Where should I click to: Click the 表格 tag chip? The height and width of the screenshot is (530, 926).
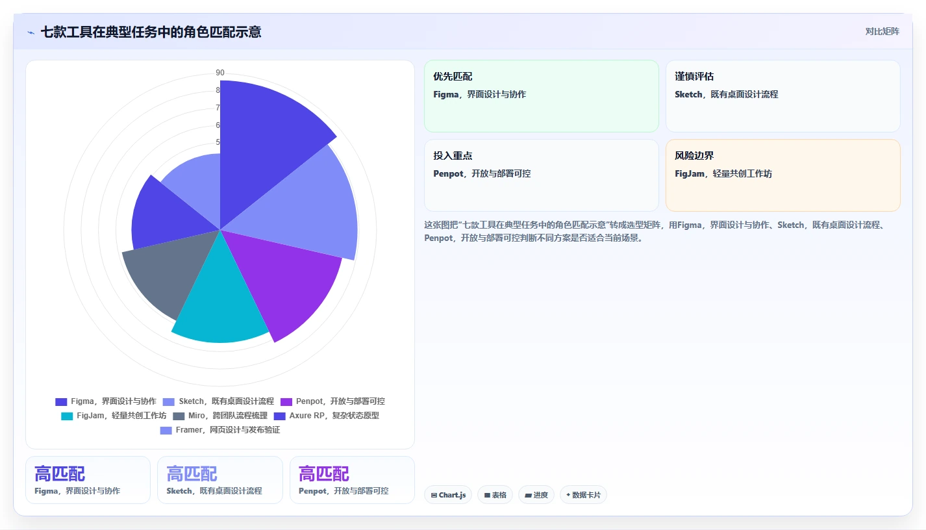click(495, 495)
